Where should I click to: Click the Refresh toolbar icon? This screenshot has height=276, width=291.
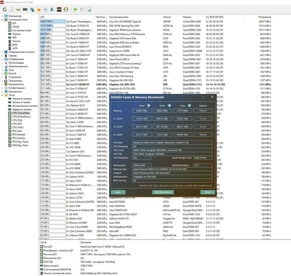point(5,9)
